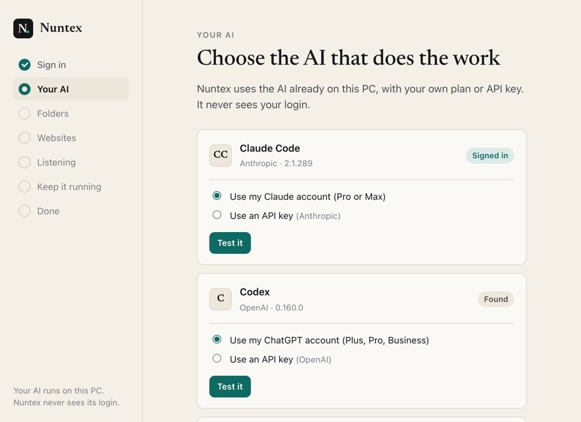Click the Nuntex brand name
The width and height of the screenshot is (581, 422).
[x=61, y=28]
